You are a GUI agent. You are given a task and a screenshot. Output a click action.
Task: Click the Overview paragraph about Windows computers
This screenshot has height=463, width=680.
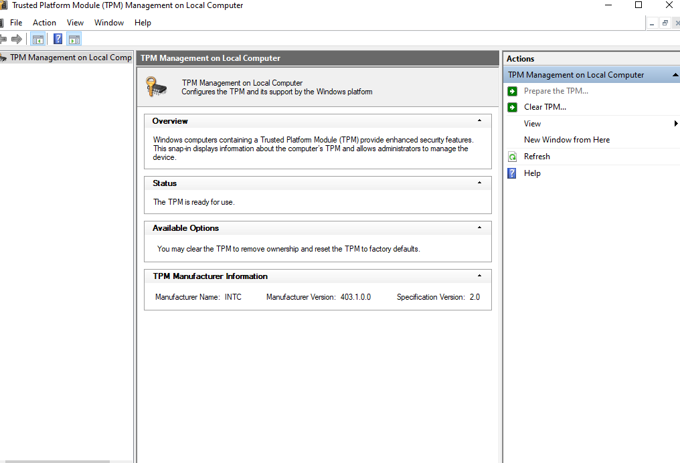tap(313, 149)
